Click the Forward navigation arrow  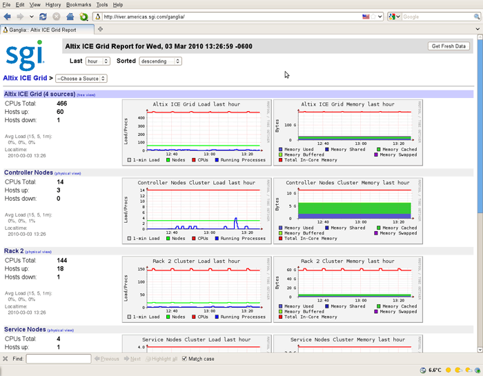point(20,17)
